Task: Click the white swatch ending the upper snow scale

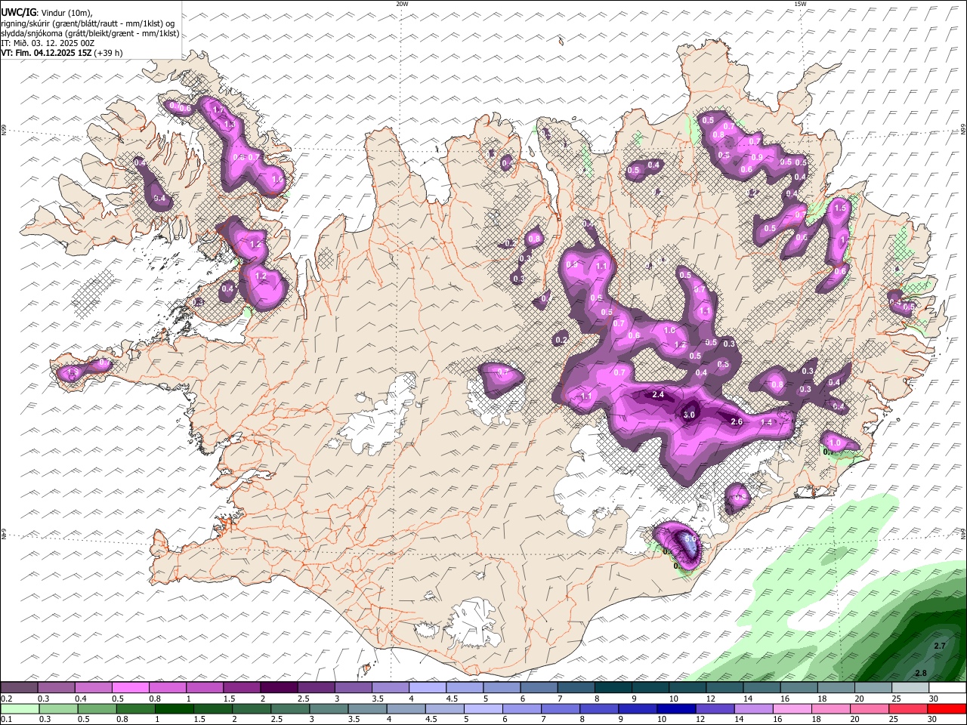Action: [947, 688]
